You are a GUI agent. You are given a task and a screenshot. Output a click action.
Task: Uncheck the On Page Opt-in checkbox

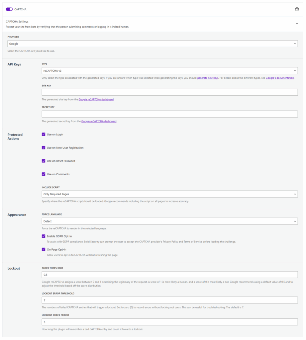click(x=44, y=249)
